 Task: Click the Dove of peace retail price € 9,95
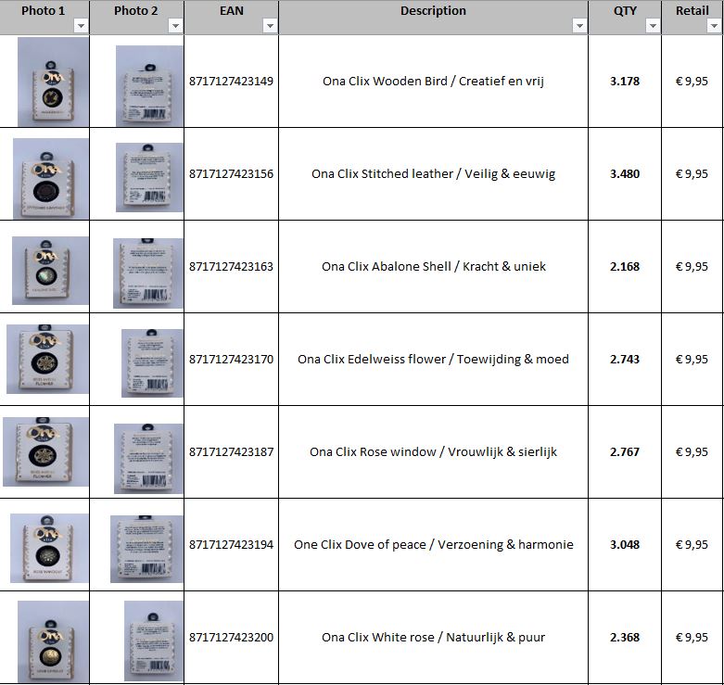pyautogui.click(x=692, y=545)
